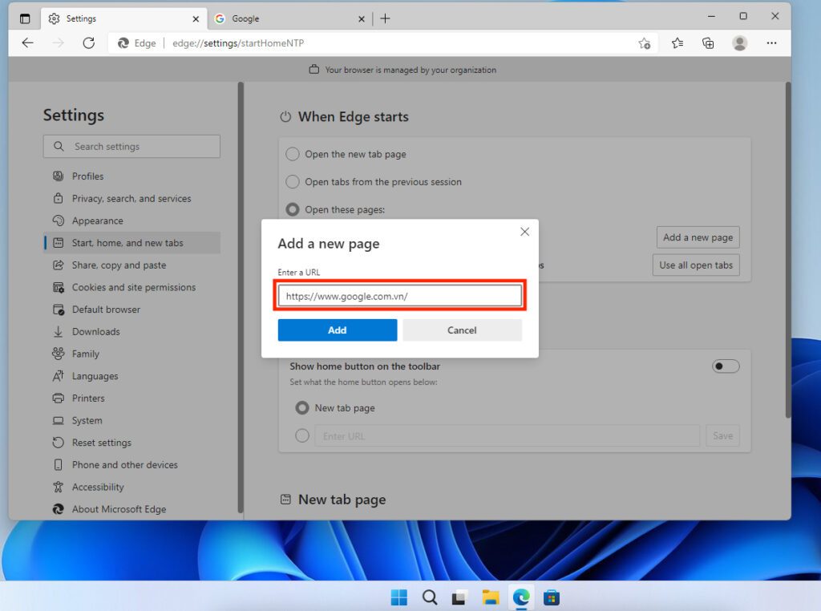Screen dimensions: 821x611
Task: Click the Enter a URL text field
Action: click(x=400, y=296)
